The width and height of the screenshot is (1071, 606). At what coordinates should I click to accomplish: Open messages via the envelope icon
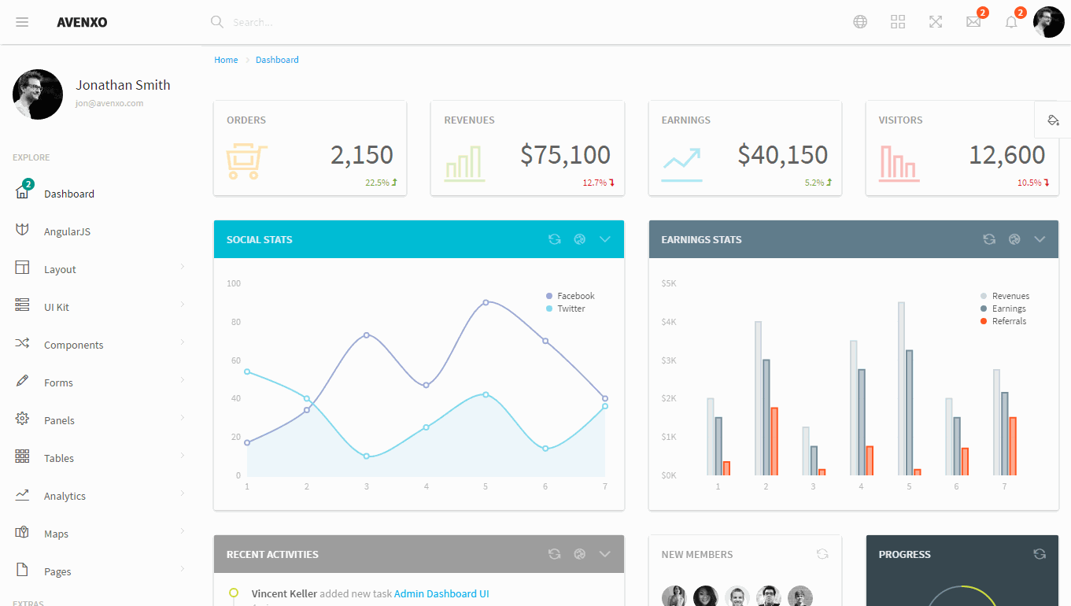click(973, 21)
